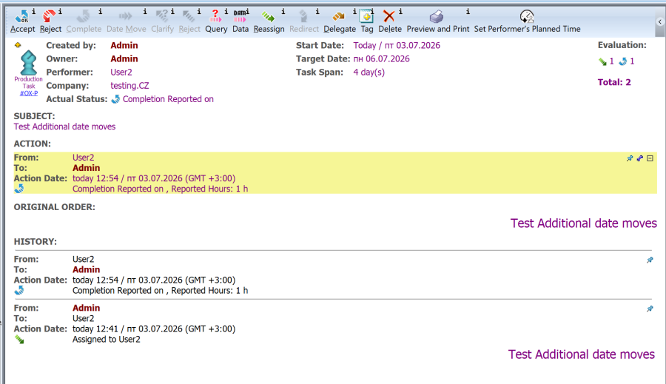
Task: Reassign the task using the green arrow button
Action: (269, 22)
